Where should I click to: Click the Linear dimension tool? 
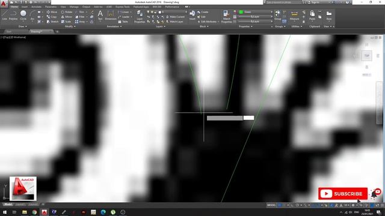(x=124, y=12)
